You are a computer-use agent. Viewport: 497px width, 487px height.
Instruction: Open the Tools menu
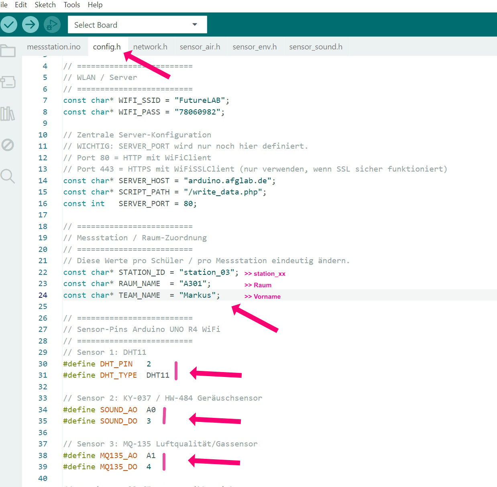(x=72, y=5)
